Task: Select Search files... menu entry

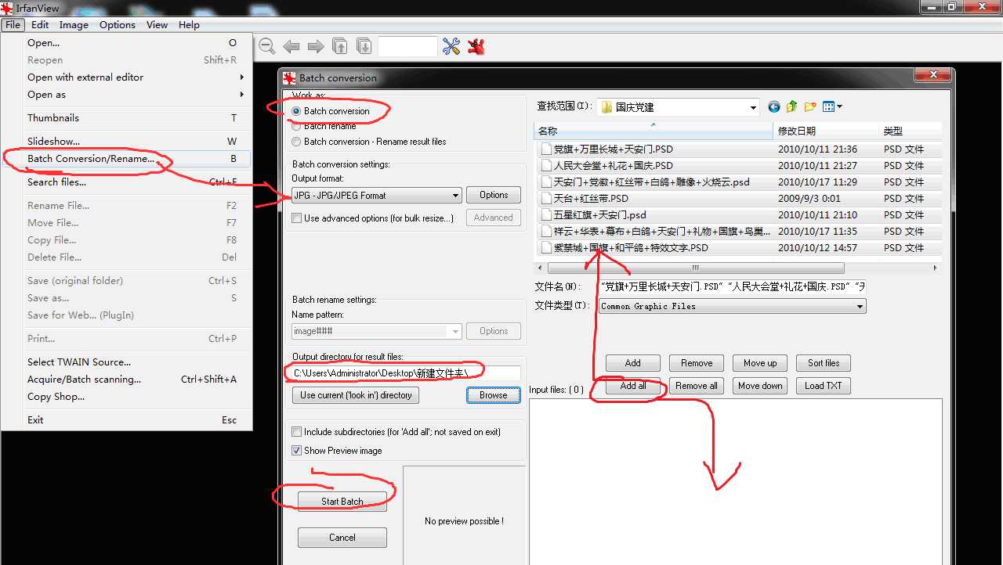Action: click(126, 182)
